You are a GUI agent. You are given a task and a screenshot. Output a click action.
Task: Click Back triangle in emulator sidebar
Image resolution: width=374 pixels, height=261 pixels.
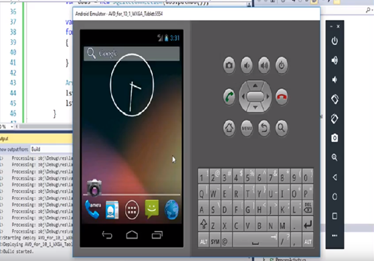pyautogui.click(x=335, y=177)
